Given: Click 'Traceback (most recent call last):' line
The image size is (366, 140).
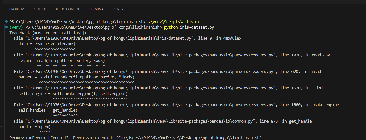Looking at the screenshot, I should click(48, 33).
